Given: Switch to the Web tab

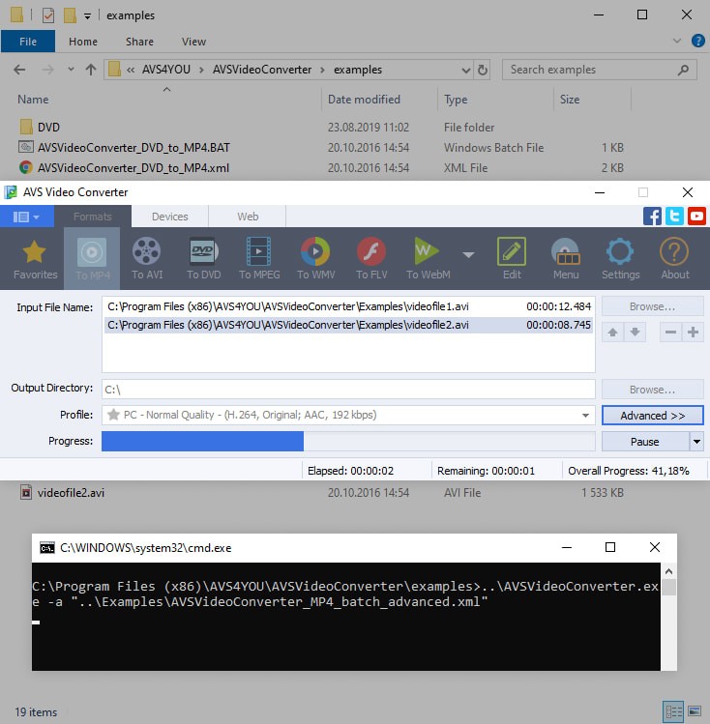Looking at the screenshot, I should [x=248, y=217].
